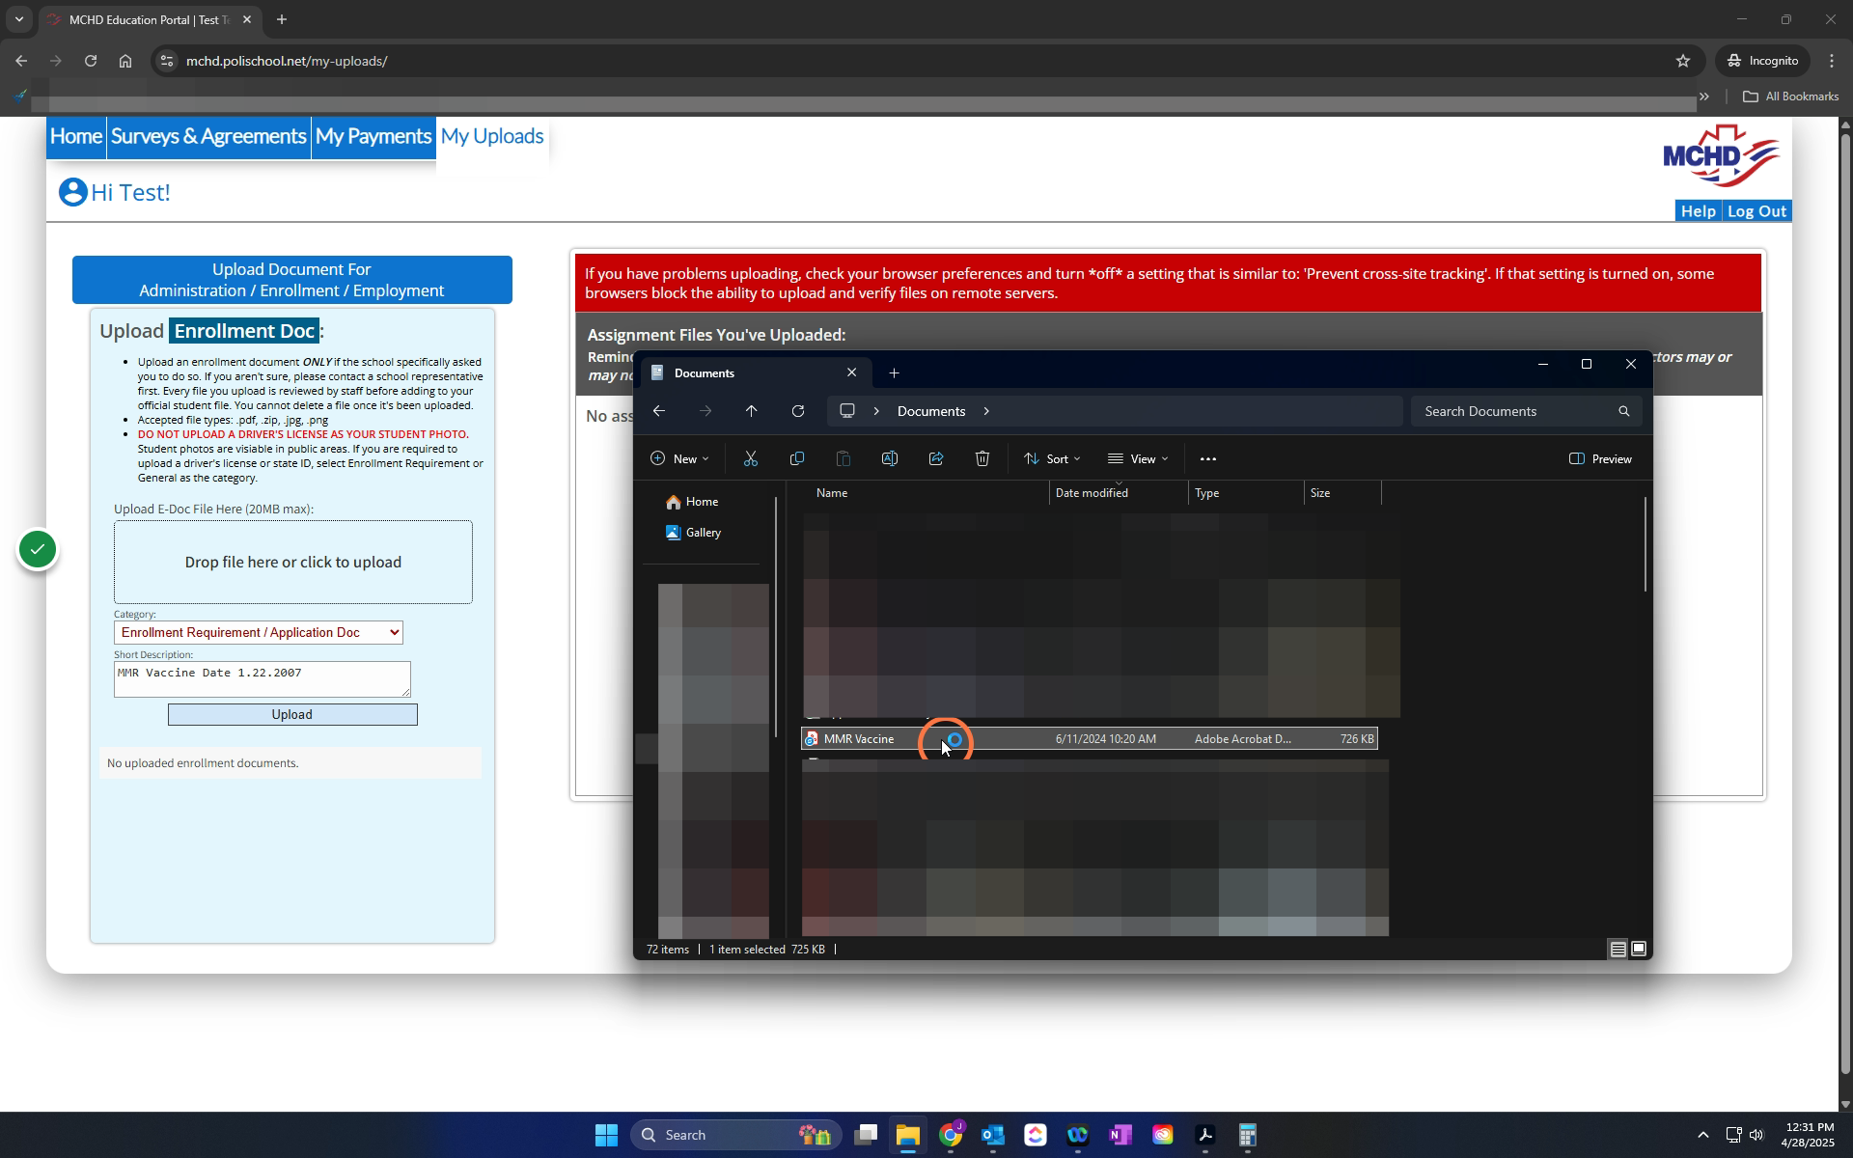Expand the chevron after Documents in address bar

coord(986,411)
